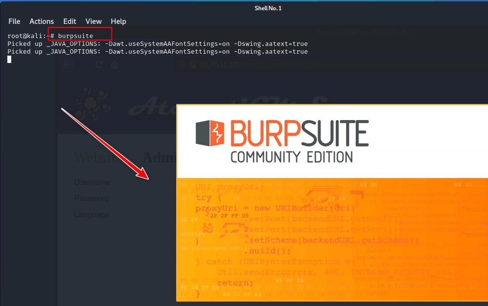Viewport: 488px width, 306px height.
Task: Open the View menu
Action: point(93,21)
